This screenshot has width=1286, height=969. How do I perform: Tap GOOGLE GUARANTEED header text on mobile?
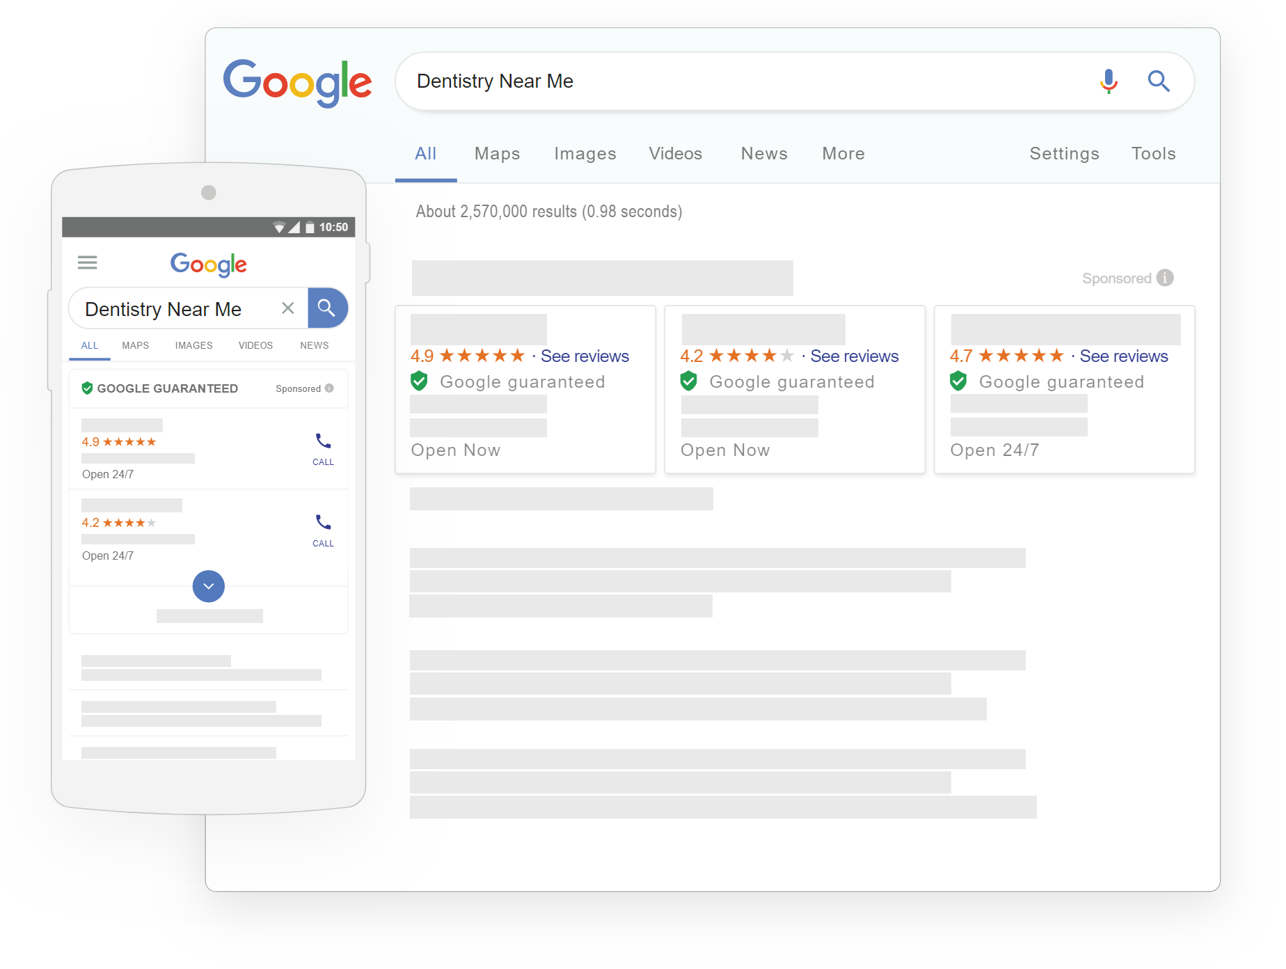pyautogui.click(x=168, y=388)
